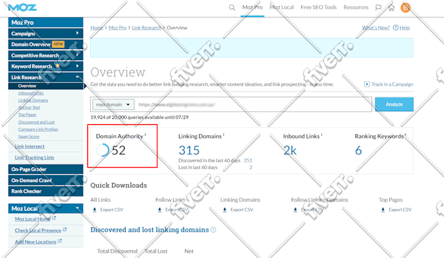Click Moz Local Home external-link icon
The image size is (444, 258).
(x=54, y=218)
